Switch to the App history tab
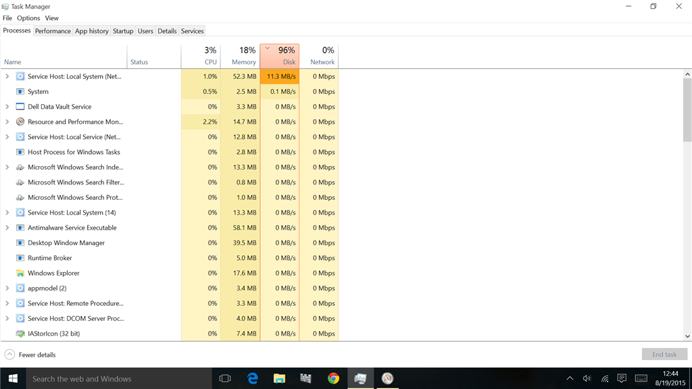Image resolution: width=692 pixels, height=389 pixels. (x=91, y=31)
